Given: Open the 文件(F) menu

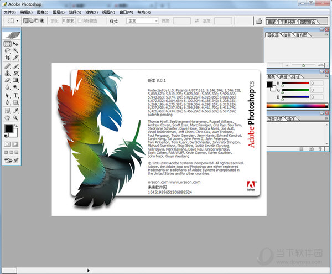Looking at the screenshot, I should coord(10,12).
